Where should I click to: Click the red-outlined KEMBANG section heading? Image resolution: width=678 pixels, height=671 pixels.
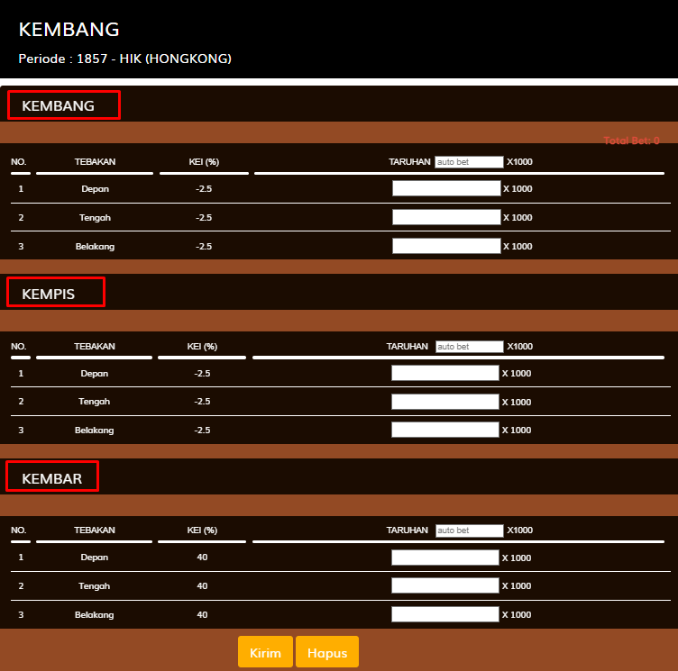tap(63, 105)
